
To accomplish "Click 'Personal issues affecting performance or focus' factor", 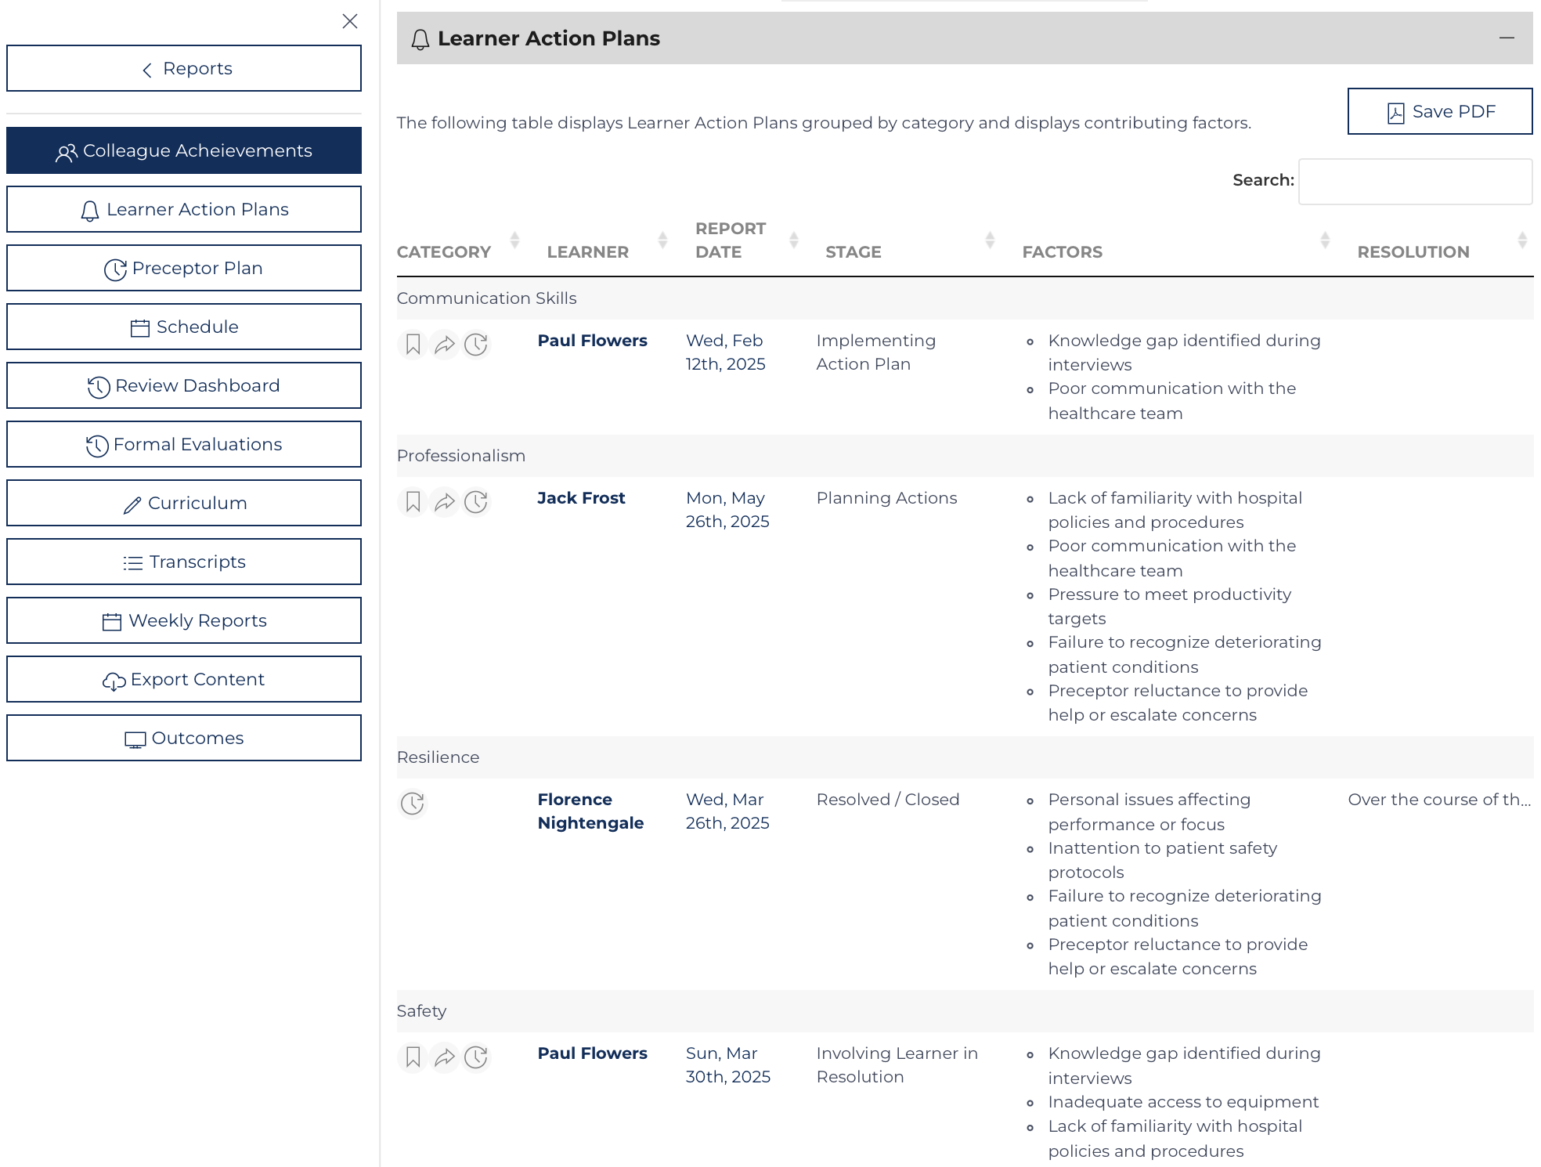I will point(1149,811).
